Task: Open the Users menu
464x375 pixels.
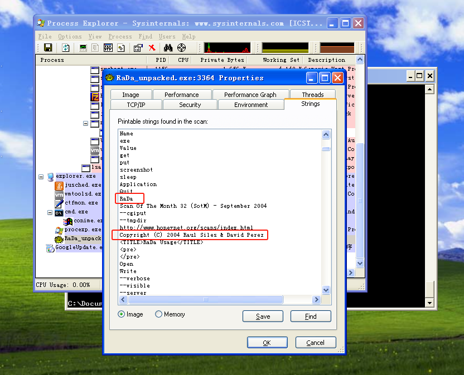Action: tap(167, 36)
